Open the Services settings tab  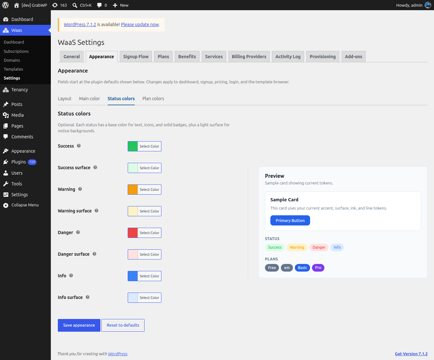click(x=214, y=57)
